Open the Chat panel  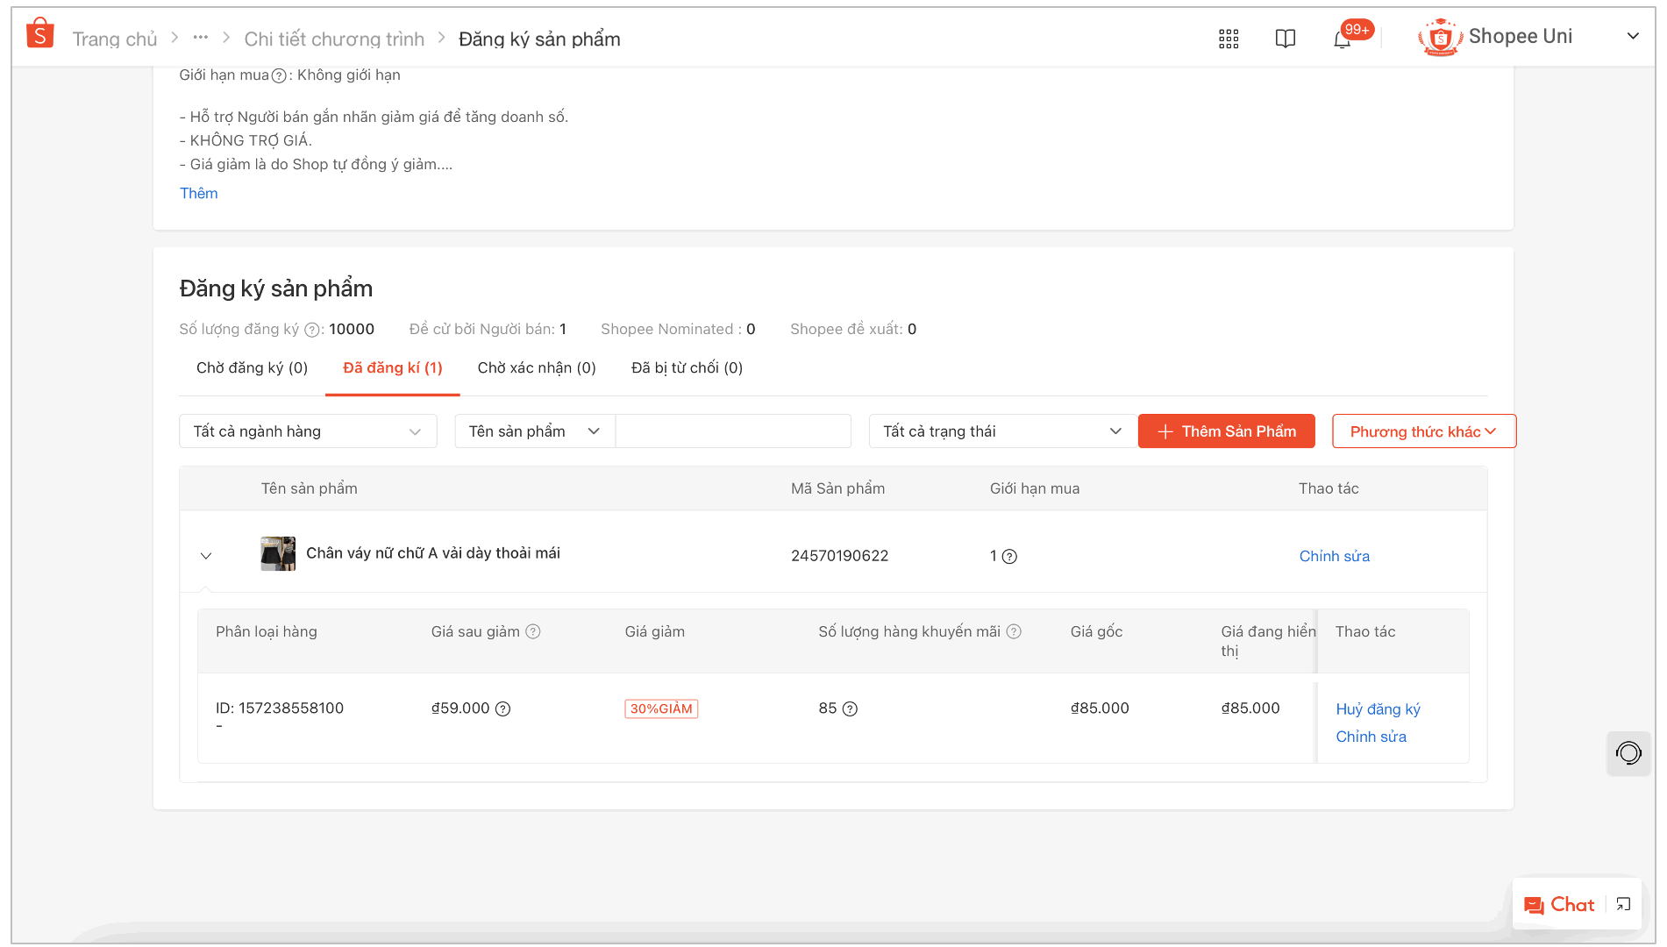(1561, 904)
